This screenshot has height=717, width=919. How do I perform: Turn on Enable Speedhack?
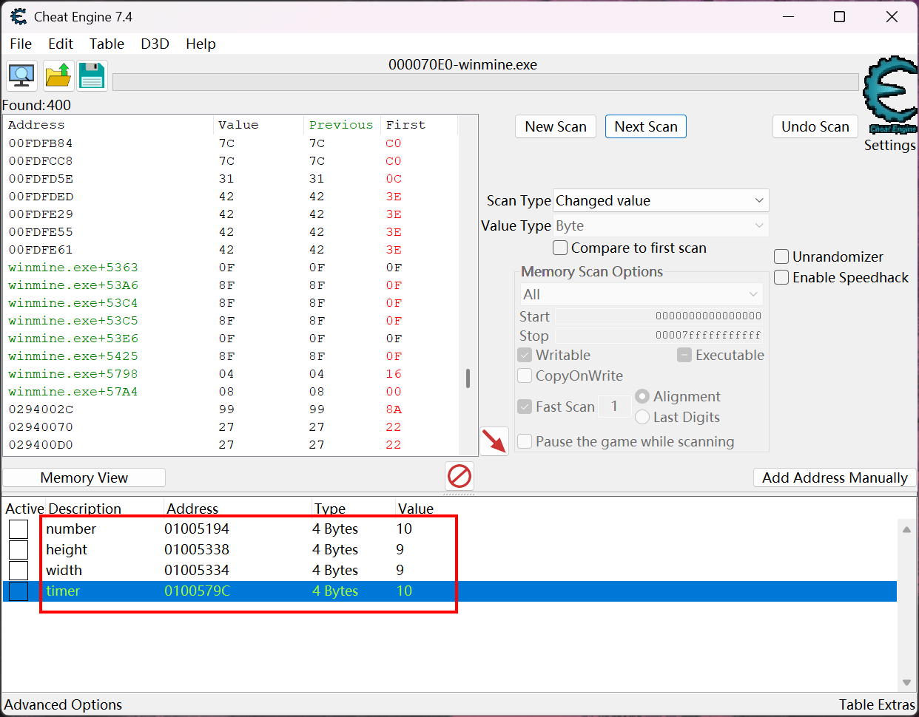781,277
